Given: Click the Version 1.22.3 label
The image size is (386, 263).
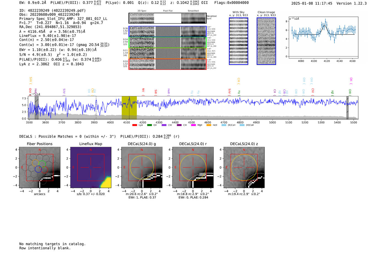Looking at the screenshot, I should point(352,4).
